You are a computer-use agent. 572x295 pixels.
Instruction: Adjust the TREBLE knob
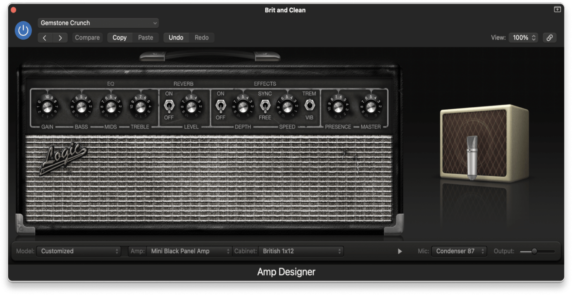[x=141, y=107]
